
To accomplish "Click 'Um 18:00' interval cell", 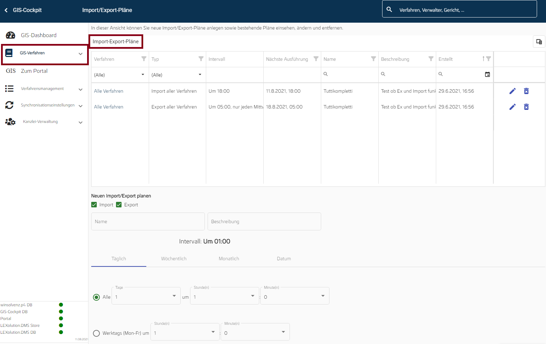I will coord(219,91).
